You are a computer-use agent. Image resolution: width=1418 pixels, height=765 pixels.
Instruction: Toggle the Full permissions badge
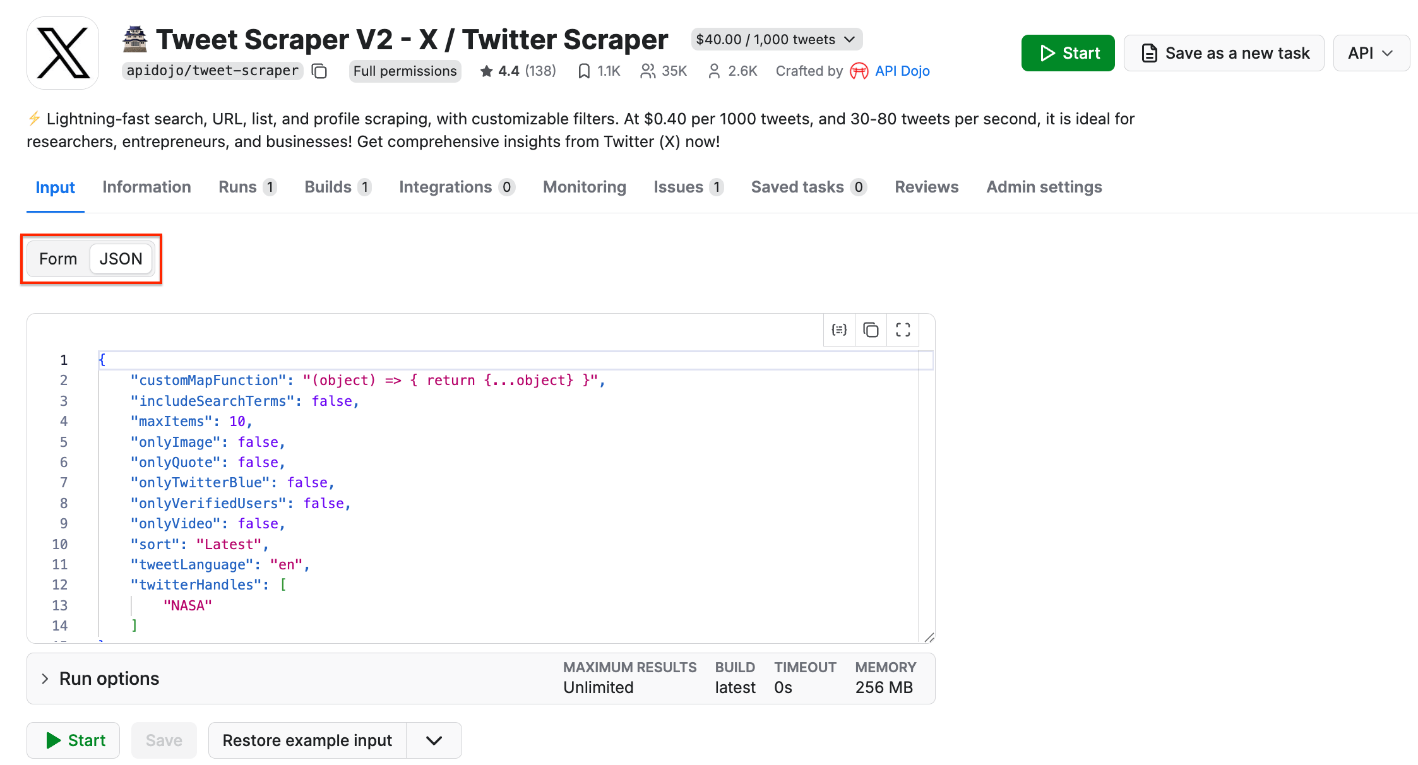[x=405, y=71]
